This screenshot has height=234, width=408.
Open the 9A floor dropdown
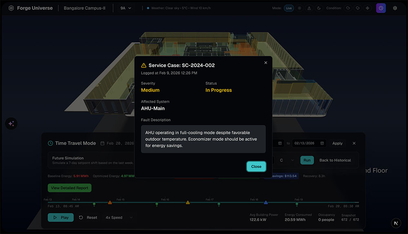126,8
